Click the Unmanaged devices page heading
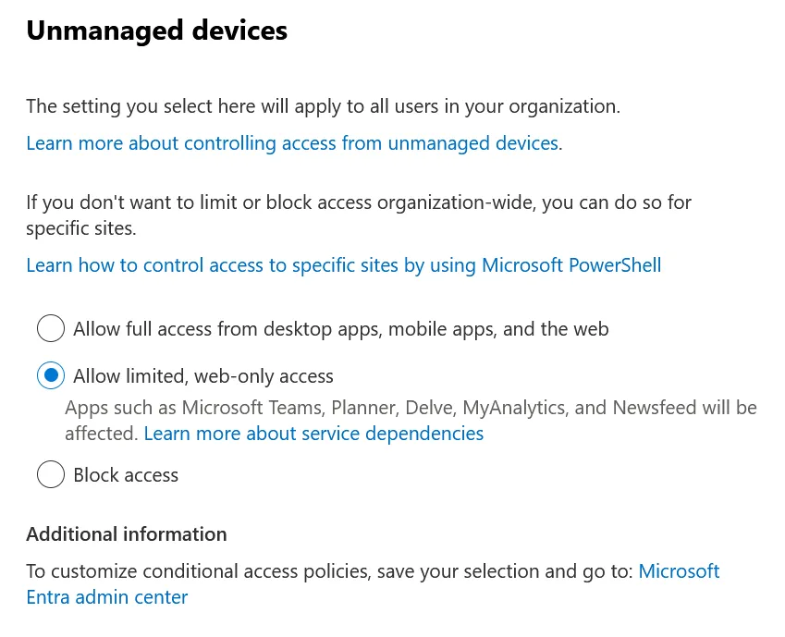 click(156, 30)
